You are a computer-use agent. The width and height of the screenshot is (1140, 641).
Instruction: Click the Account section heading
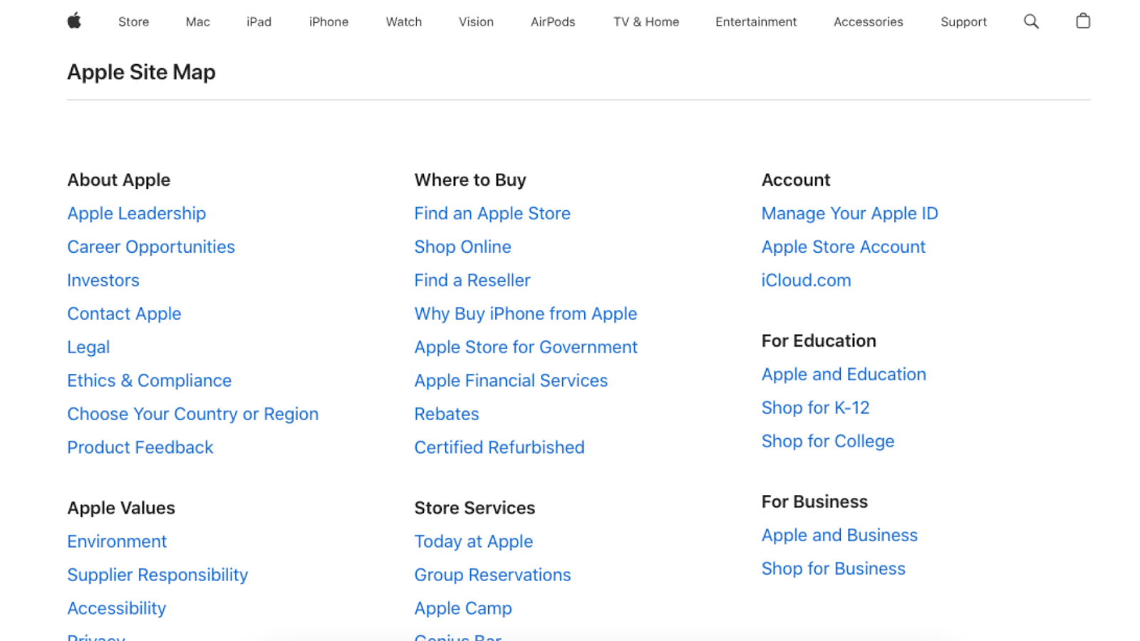click(796, 180)
